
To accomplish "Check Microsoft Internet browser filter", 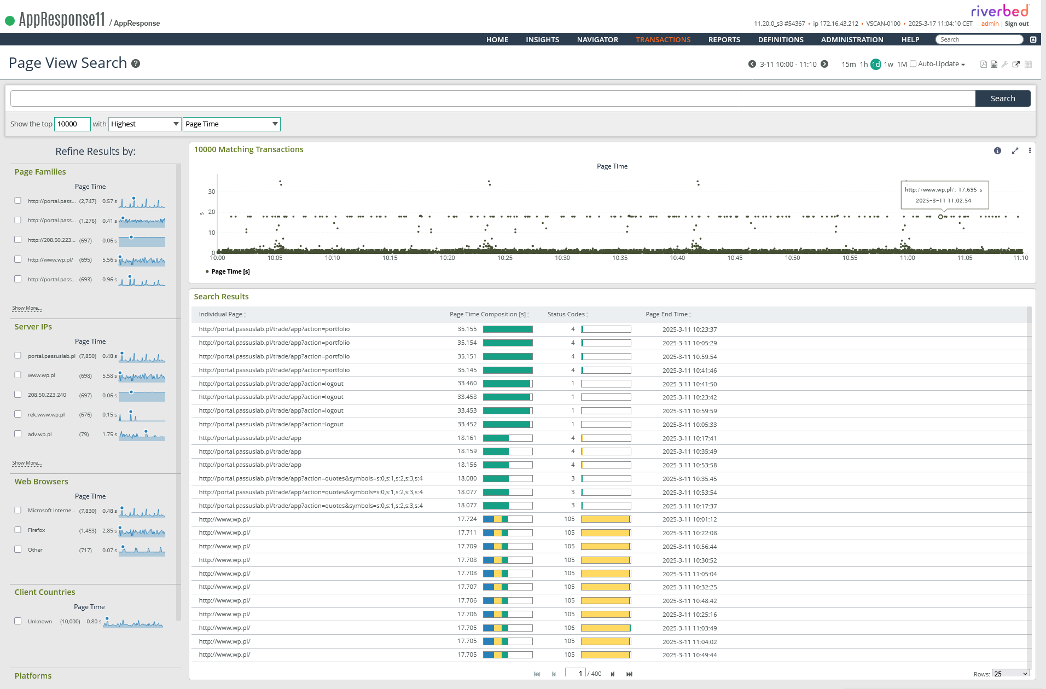I will [18, 510].
